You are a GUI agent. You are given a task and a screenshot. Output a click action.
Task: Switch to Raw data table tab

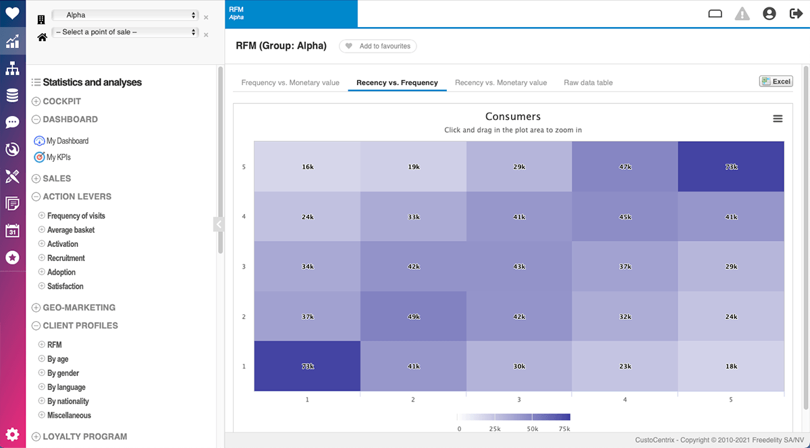click(588, 82)
